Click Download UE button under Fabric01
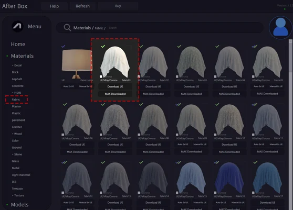293x210 pixels. [x=115, y=86]
